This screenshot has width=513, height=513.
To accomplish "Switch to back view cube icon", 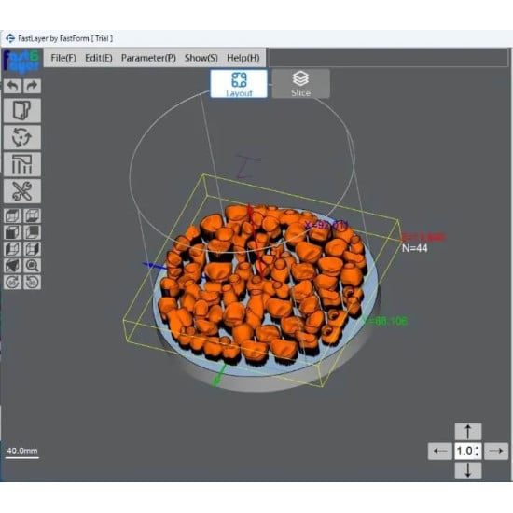I will click(32, 232).
